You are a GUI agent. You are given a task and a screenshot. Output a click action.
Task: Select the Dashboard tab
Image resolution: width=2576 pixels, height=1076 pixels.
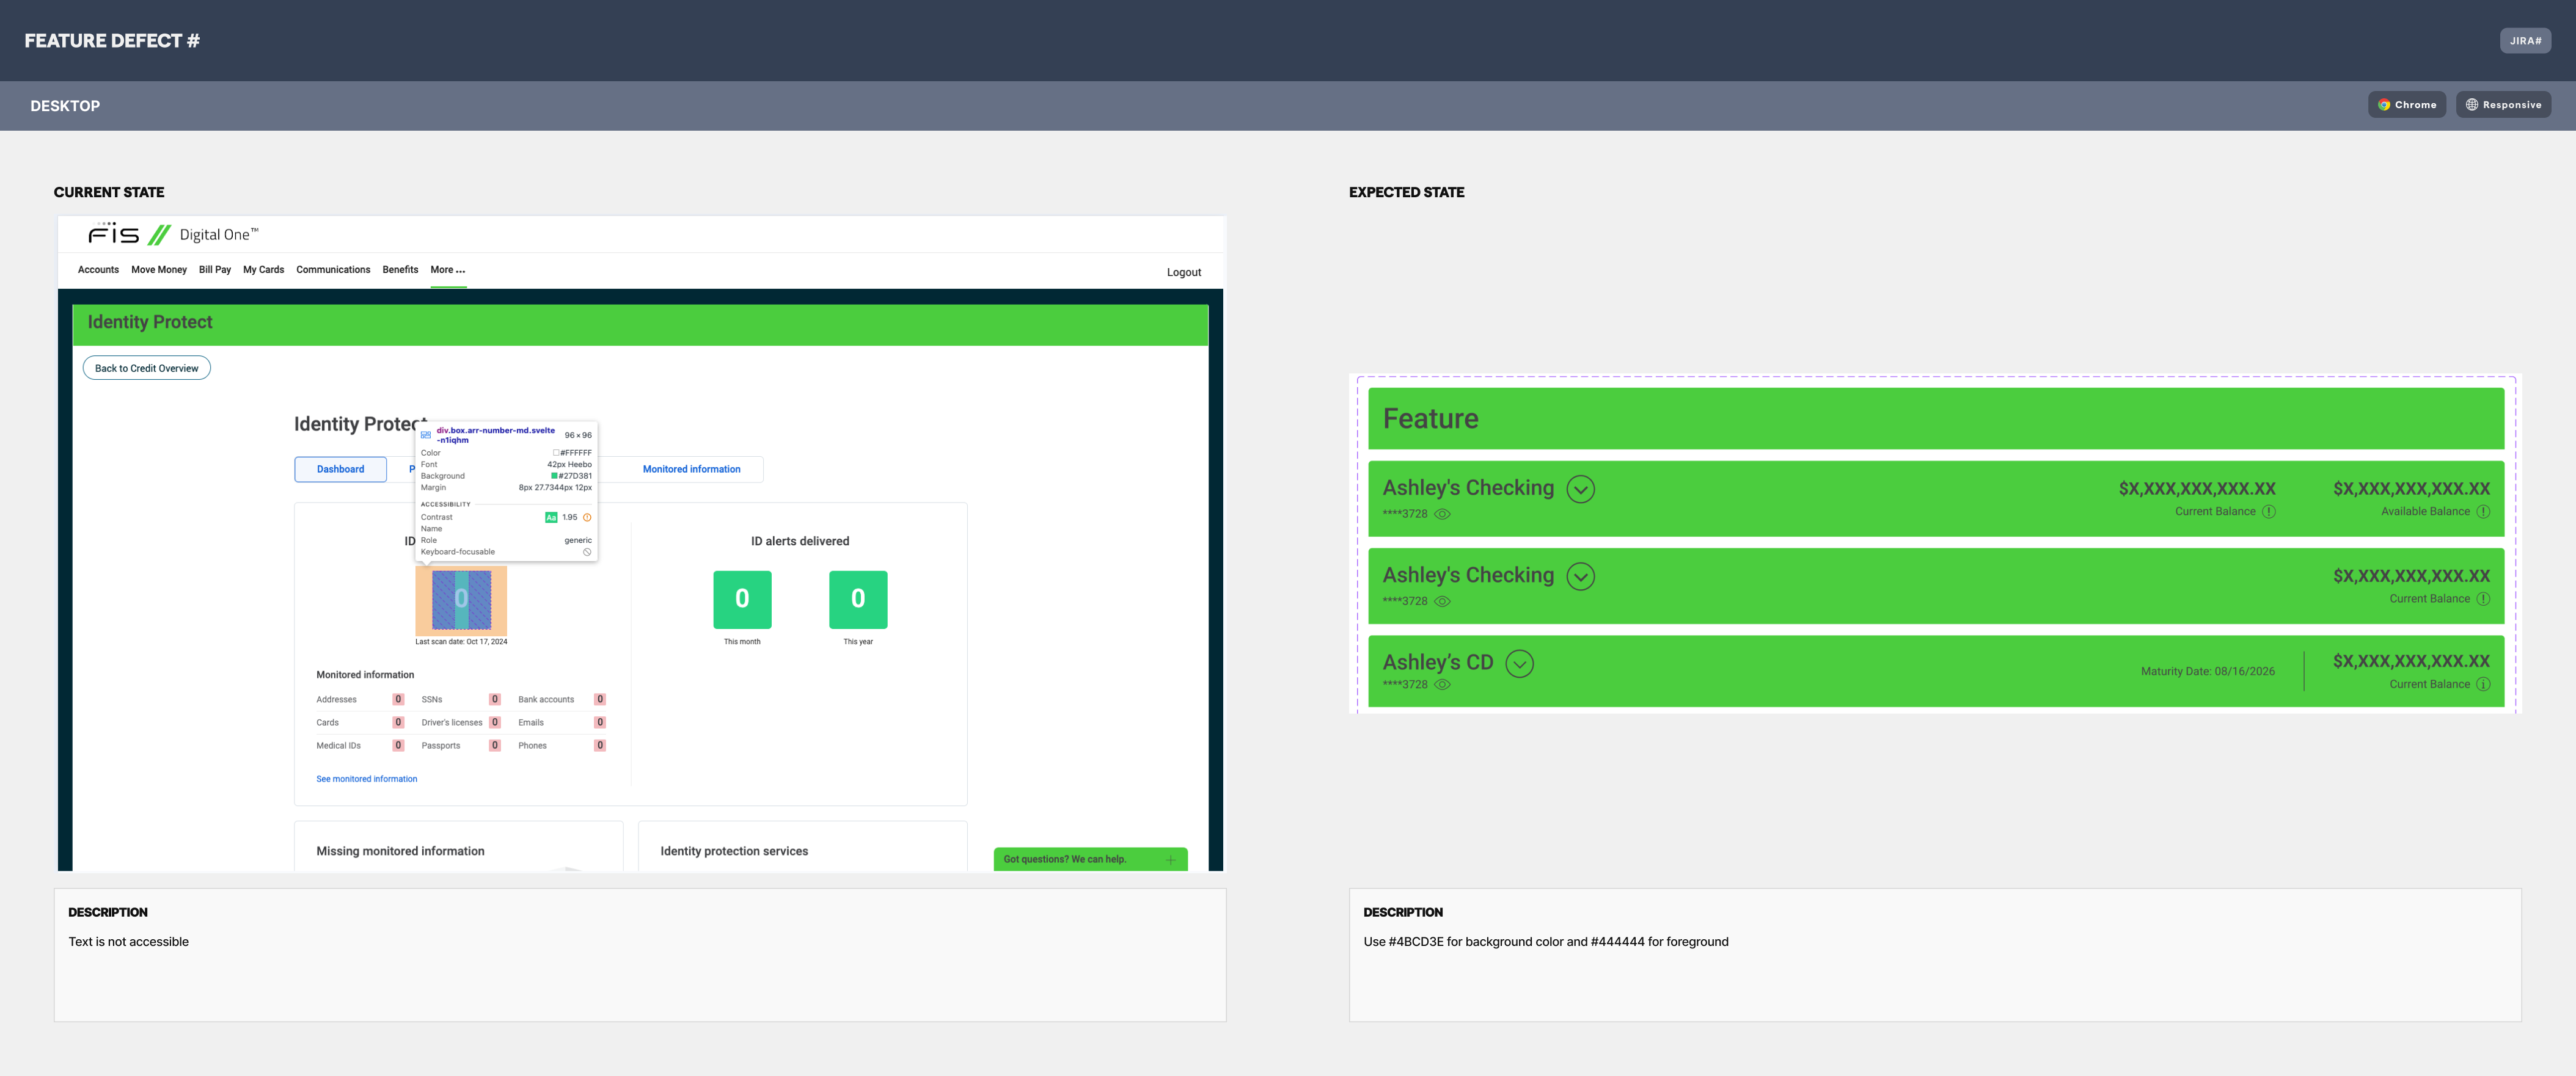click(x=341, y=470)
